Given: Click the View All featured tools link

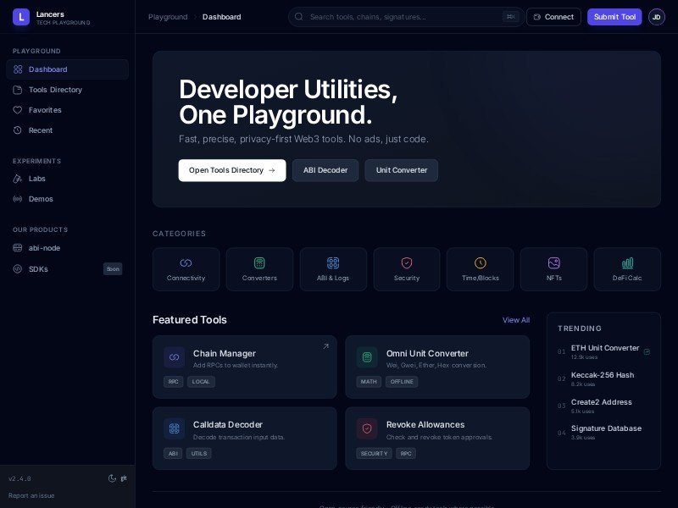Looking at the screenshot, I should (x=515, y=320).
